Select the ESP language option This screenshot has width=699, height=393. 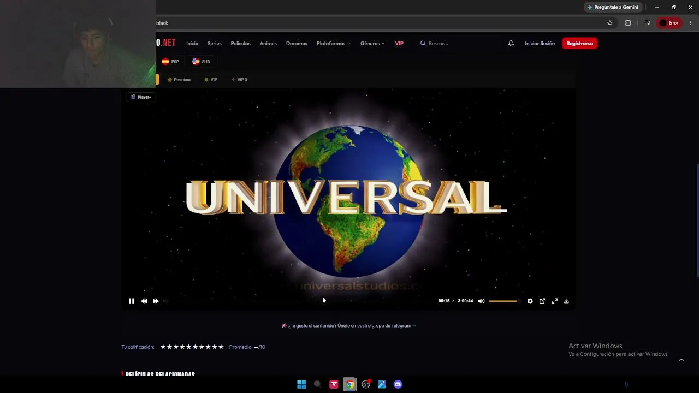pos(170,62)
